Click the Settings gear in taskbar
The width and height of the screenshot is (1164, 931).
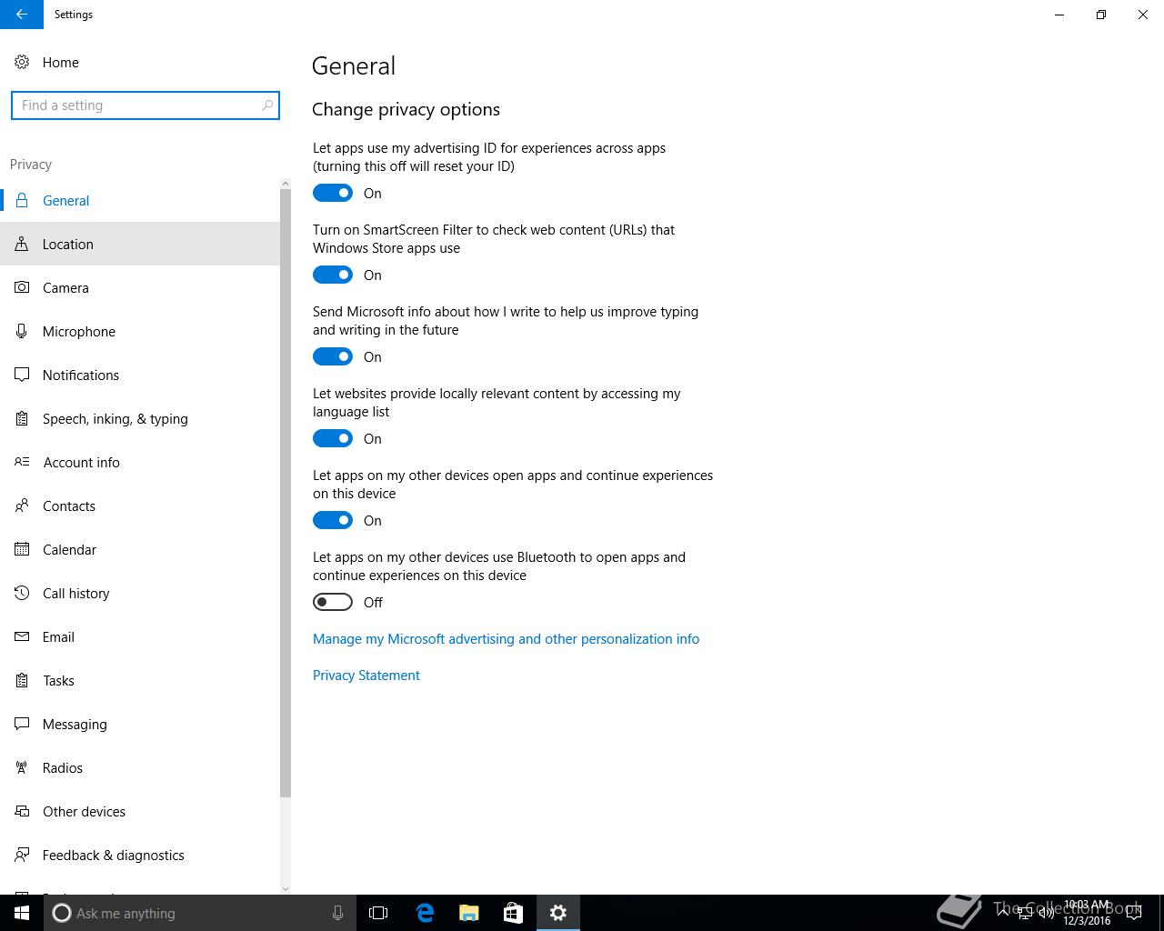[558, 913]
